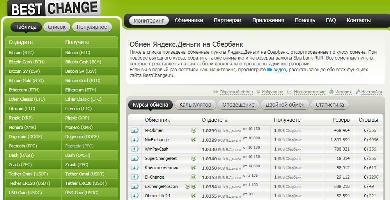
Task: Click the green arrow badge next to M-Obmen
Action: coord(193,130)
